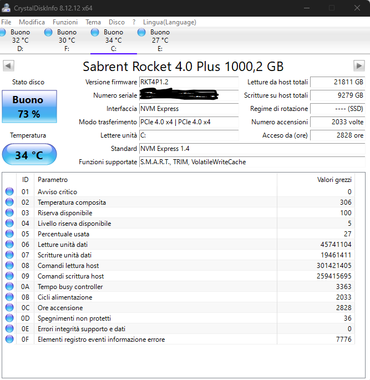Click status orb for Riserva disponibile row

9,212
